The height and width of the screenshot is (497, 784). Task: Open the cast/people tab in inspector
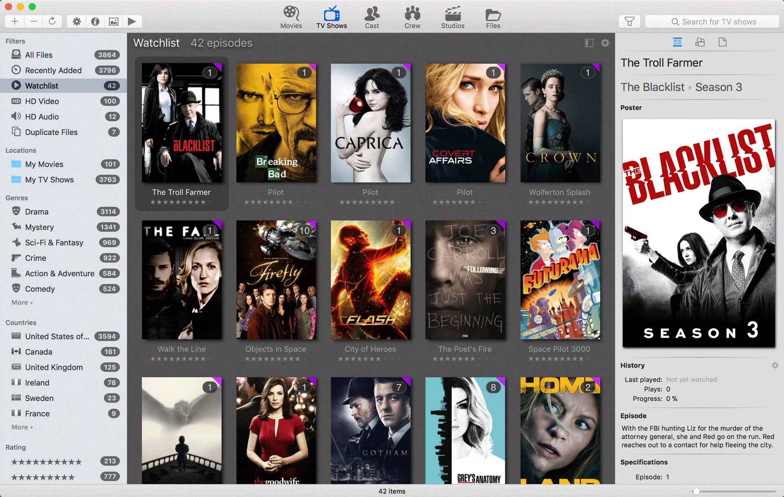[700, 42]
